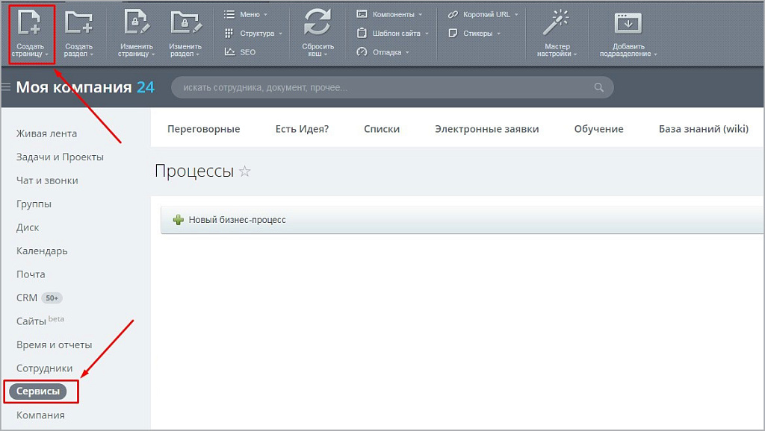Open the Setup Wizard (Мастер настройки) wand icon
This screenshot has height=431, width=765.
557,24
